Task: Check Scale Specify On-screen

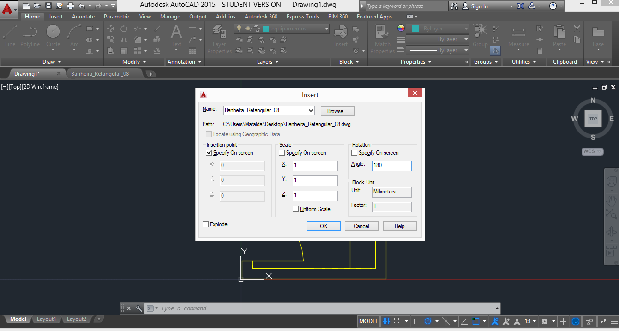Action: (x=282, y=153)
